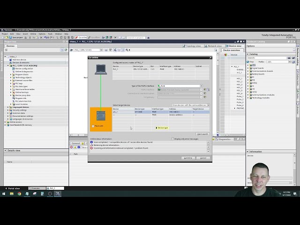The image size is (300, 225).
Task: Click the Overview button in bottom bar
Action: click(x=37, y=188)
